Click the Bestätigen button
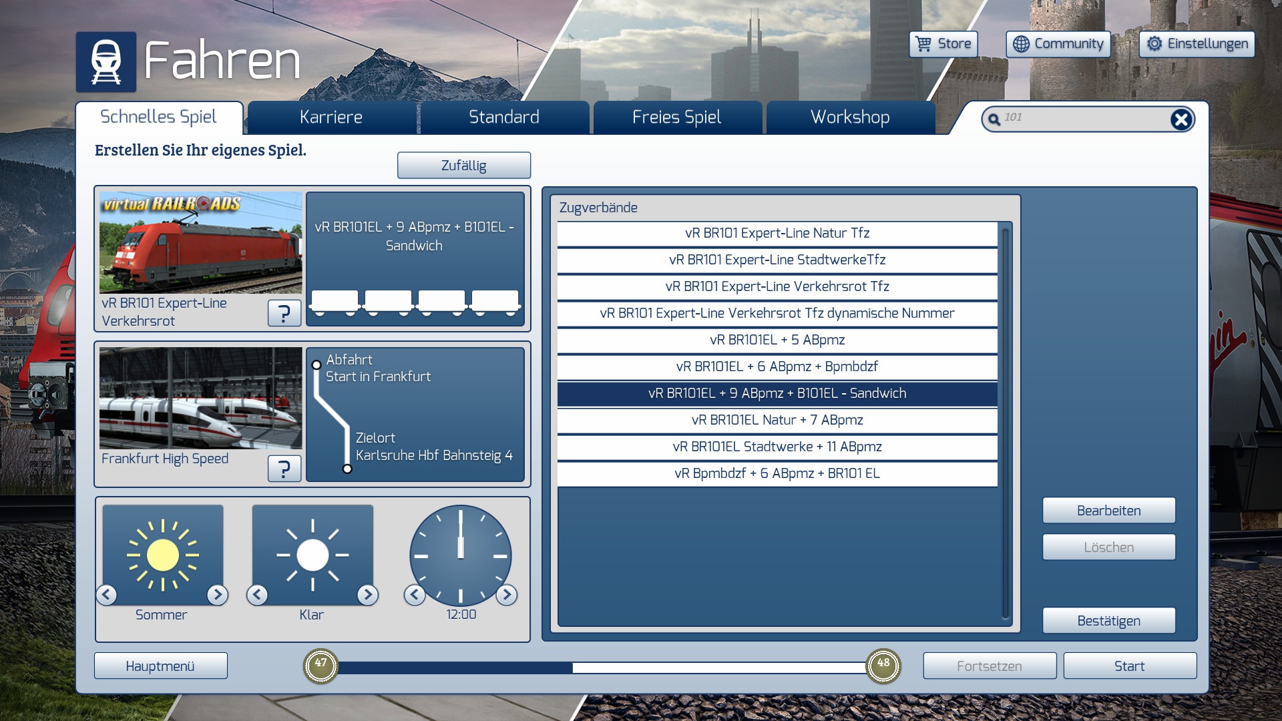 tap(1108, 621)
